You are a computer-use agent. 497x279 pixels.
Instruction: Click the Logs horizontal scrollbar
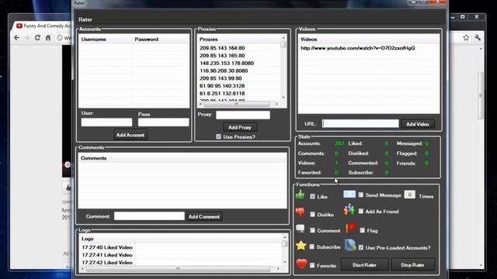coord(178,269)
